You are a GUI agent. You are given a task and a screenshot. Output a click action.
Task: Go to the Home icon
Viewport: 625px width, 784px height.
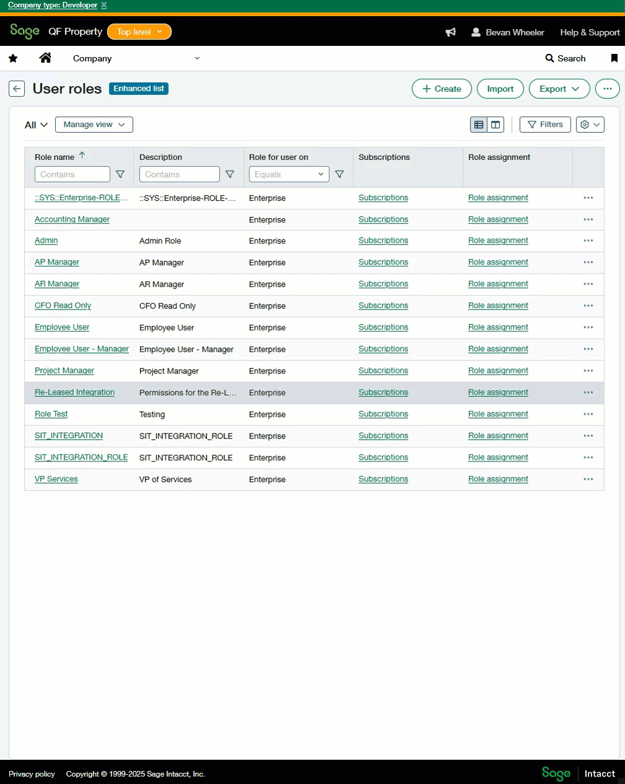(45, 58)
